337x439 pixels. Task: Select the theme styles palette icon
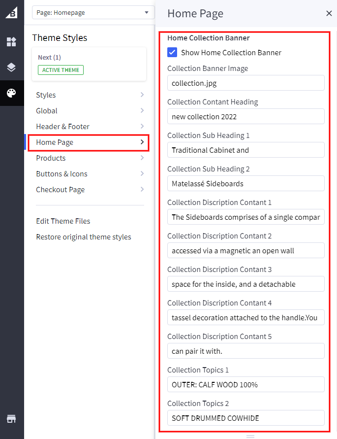pos(11,93)
